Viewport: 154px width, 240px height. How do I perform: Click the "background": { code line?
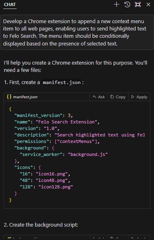point(34,148)
